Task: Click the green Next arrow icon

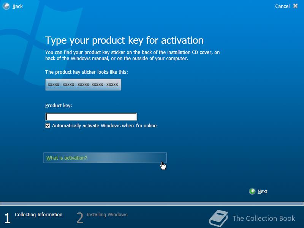Action: click(x=252, y=192)
